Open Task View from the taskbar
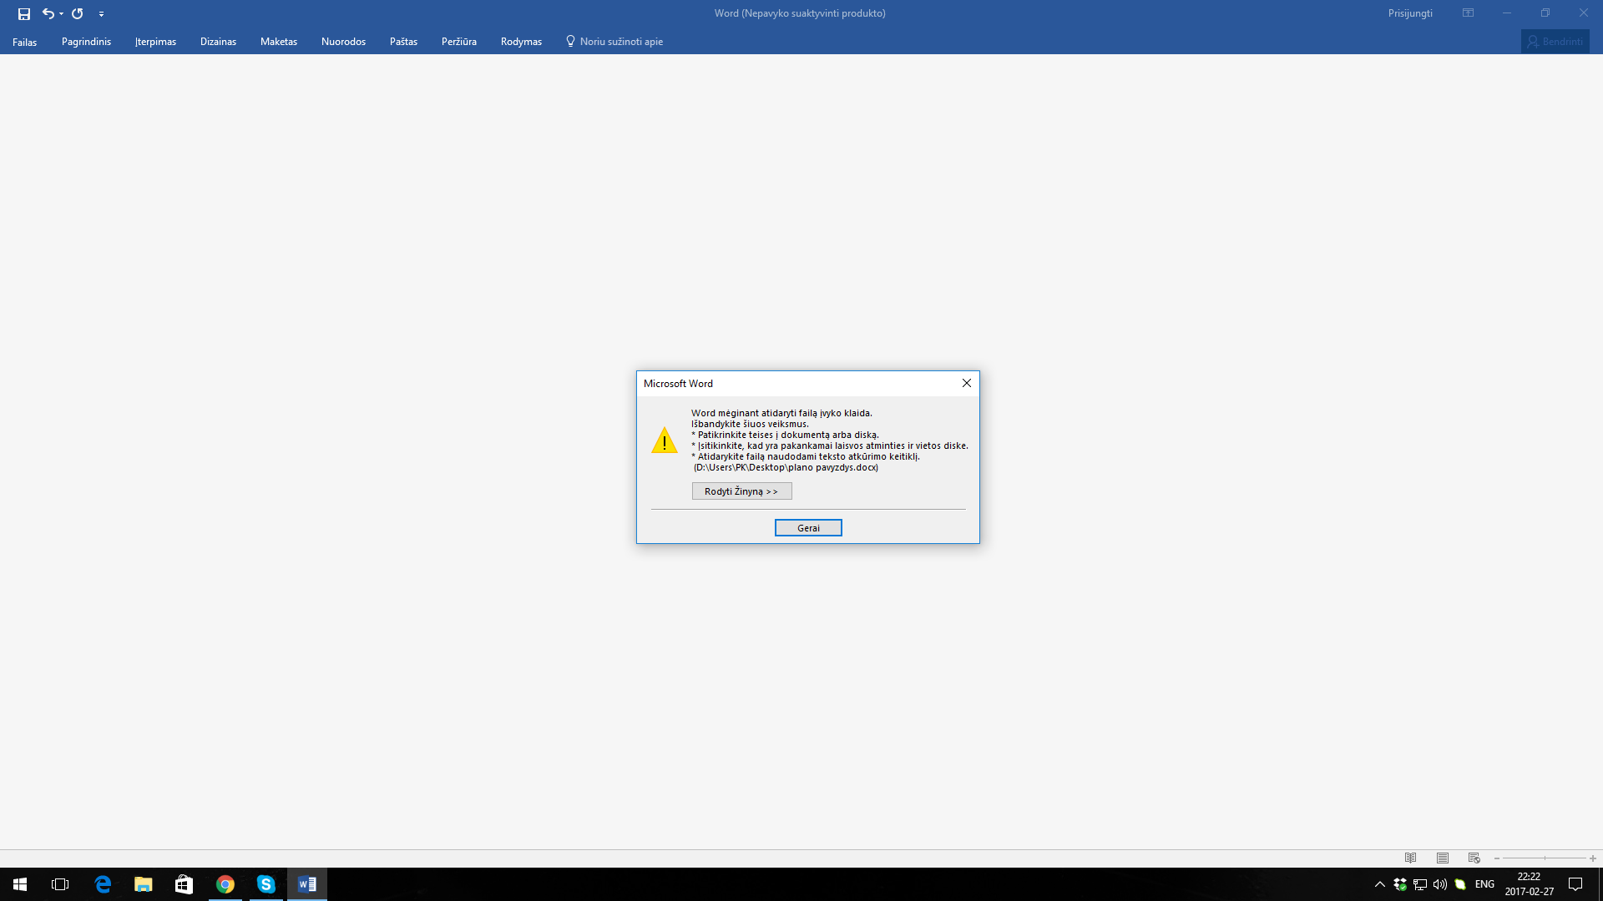The height and width of the screenshot is (901, 1603). pyautogui.click(x=60, y=884)
